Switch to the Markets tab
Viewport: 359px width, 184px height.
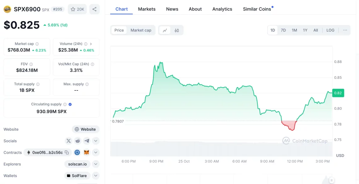(147, 9)
